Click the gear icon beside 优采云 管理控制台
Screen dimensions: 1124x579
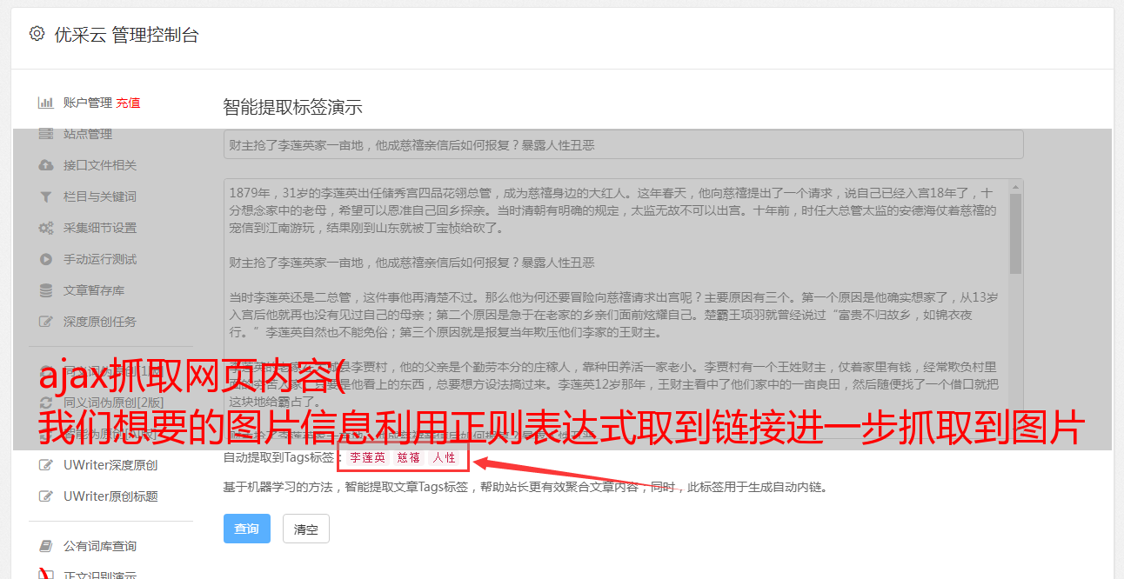pos(37,34)
